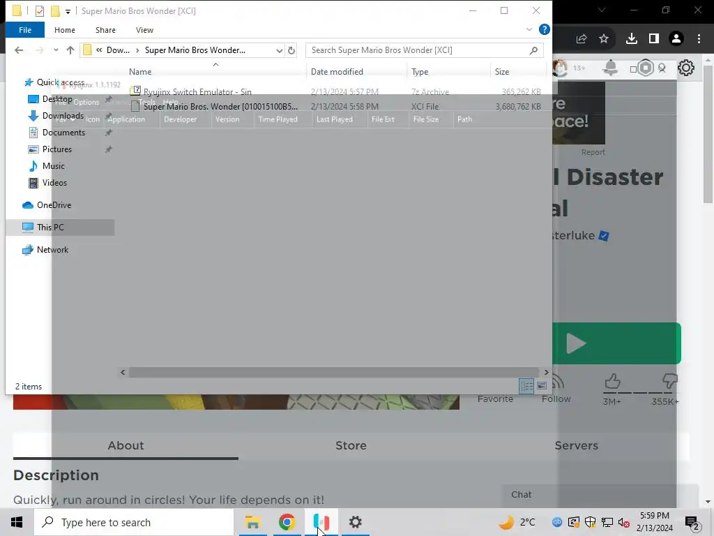Click Explorer horizontal scrollbar track
The image size is (714, 536).
pyautogui.click(x=334, y=373)
